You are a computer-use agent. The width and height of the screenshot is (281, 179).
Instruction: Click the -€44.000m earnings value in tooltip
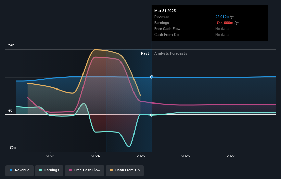pyautogui.click(x=224, y=23)
